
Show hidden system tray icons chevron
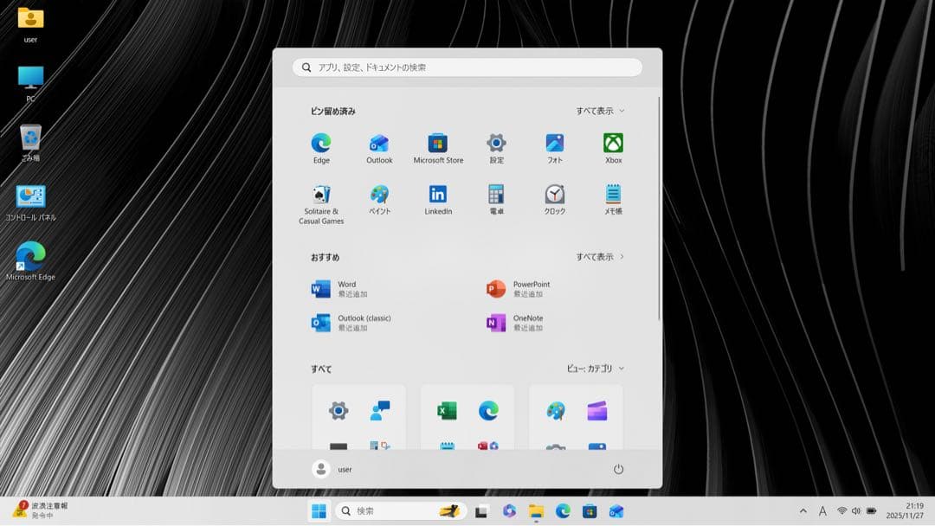(803, 511)
